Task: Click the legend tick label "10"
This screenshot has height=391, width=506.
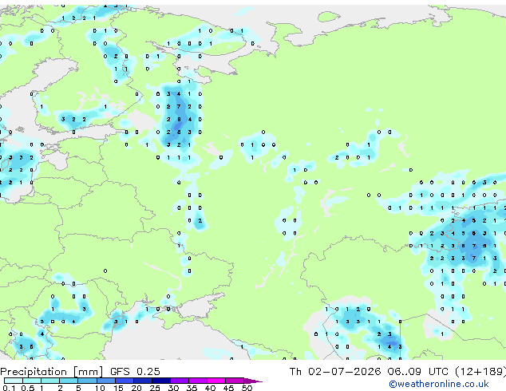Action: click(x=100, y=388)
